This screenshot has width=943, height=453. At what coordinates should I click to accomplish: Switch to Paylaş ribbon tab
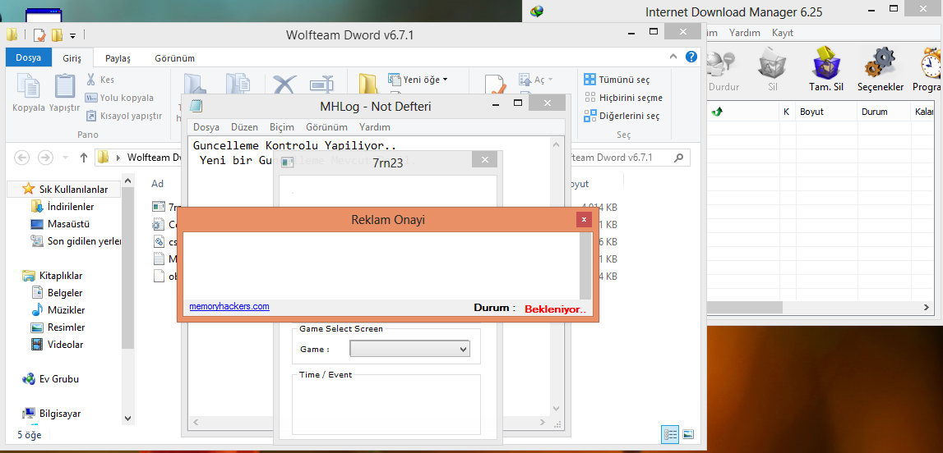[118, 58]
